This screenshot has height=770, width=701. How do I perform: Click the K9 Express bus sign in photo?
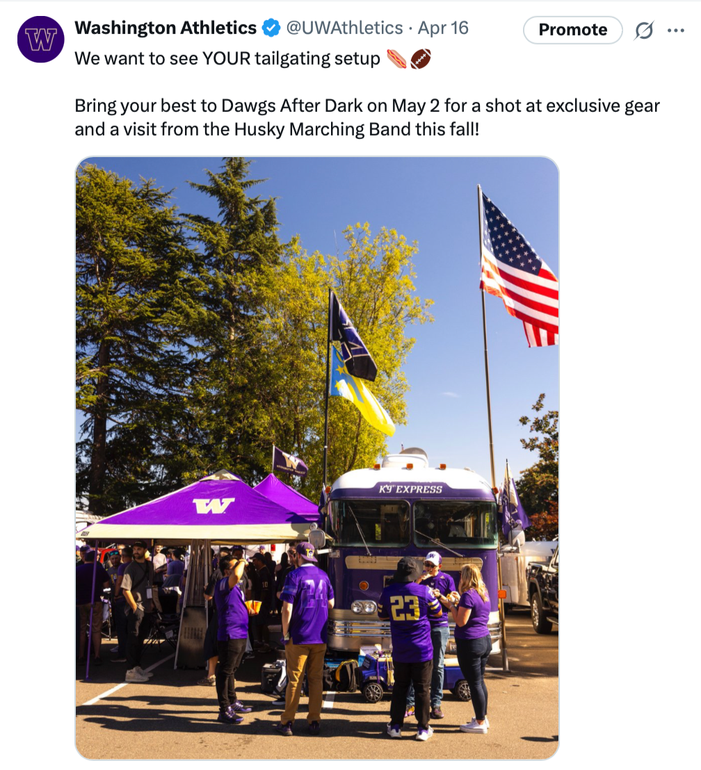pos(410,489)
